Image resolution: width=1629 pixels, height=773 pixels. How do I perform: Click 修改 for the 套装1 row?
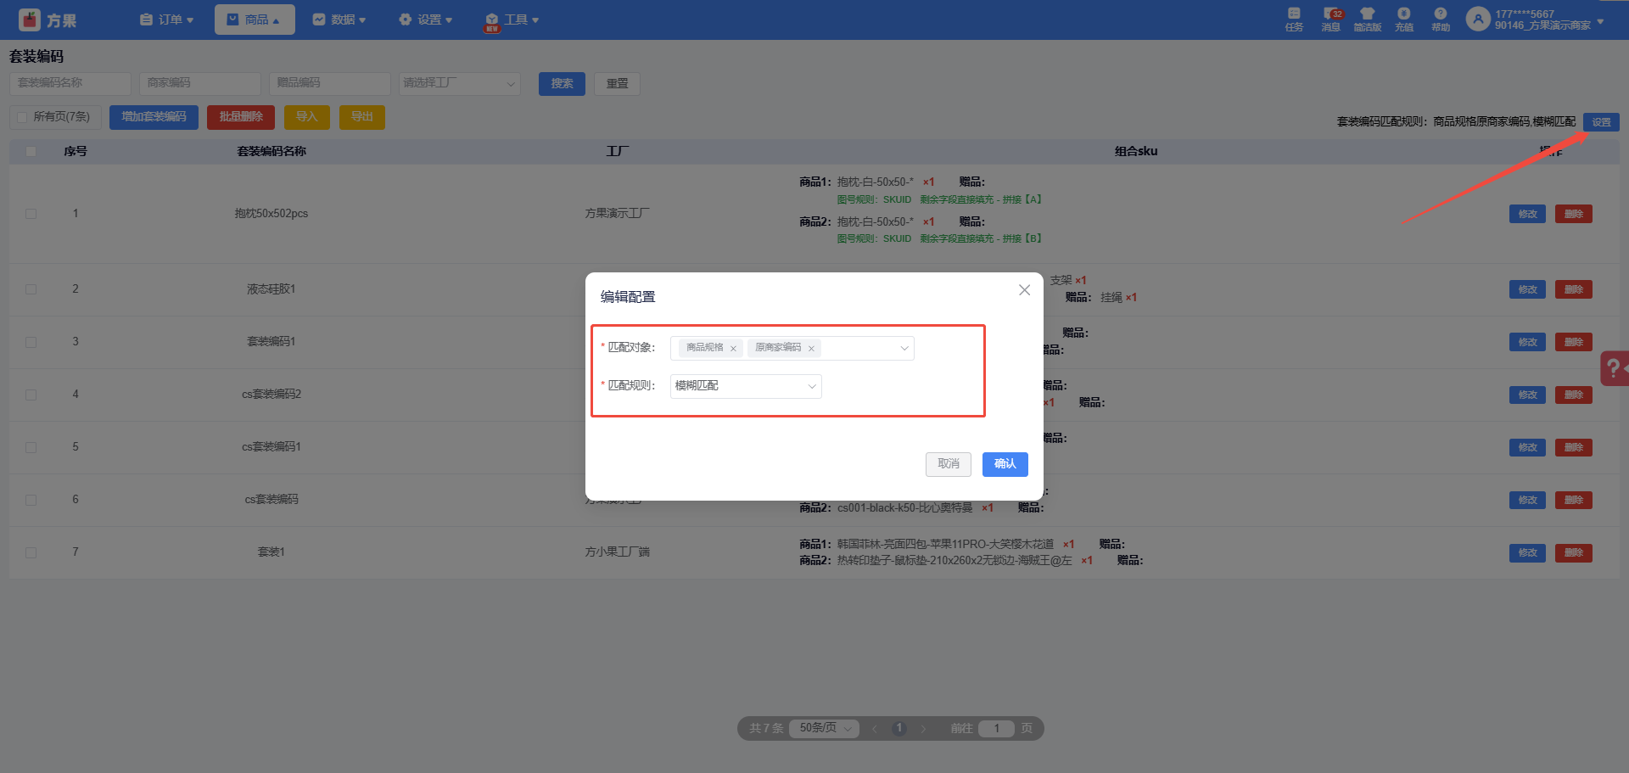1528,552
